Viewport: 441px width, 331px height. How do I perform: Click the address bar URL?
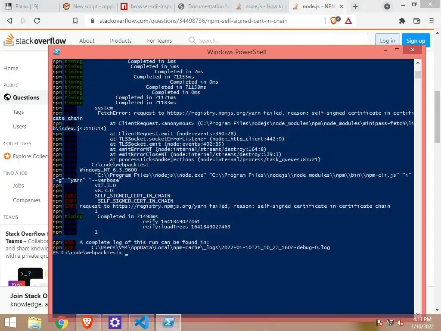pyautogui.click(x=193, y=21)
